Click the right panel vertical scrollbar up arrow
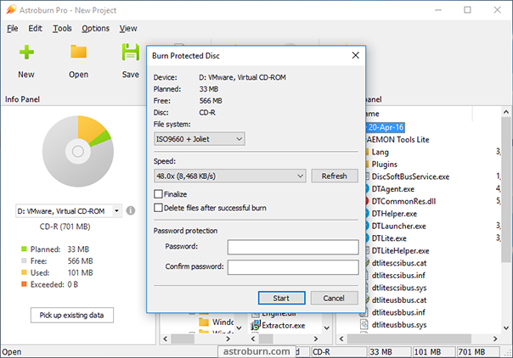Screen dimensions: 513x358 (506, 112)
